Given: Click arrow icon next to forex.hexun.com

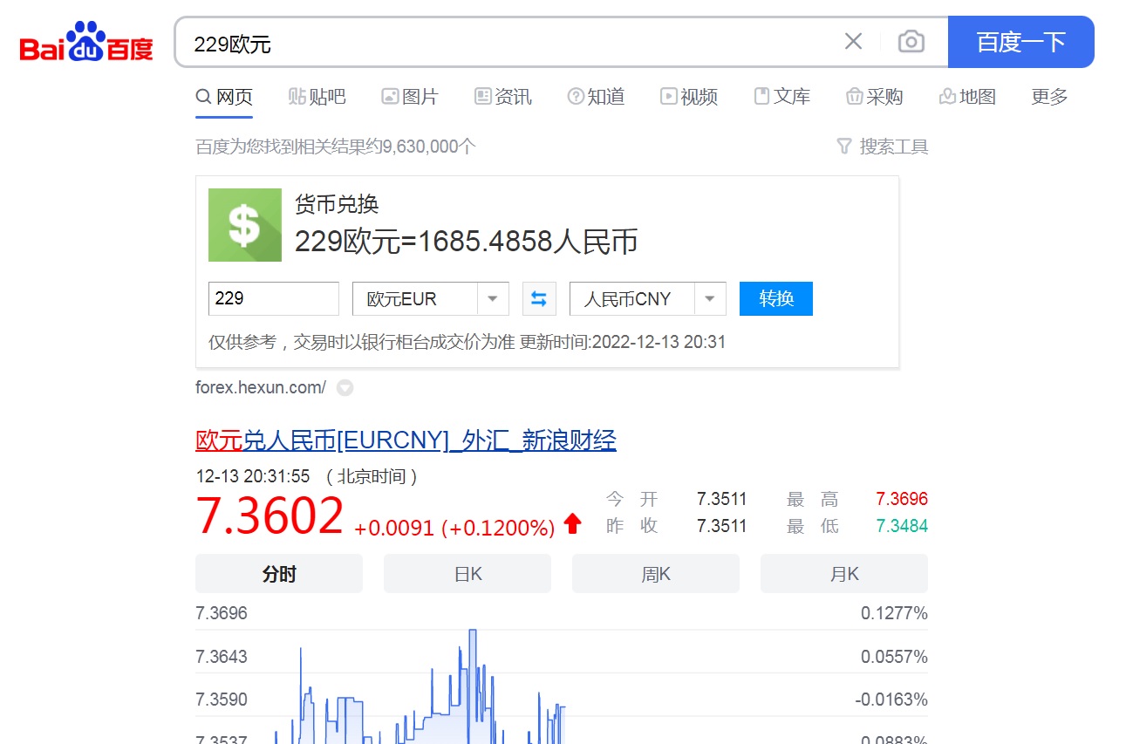Looking at the screenshot, I should coord(345,388).
